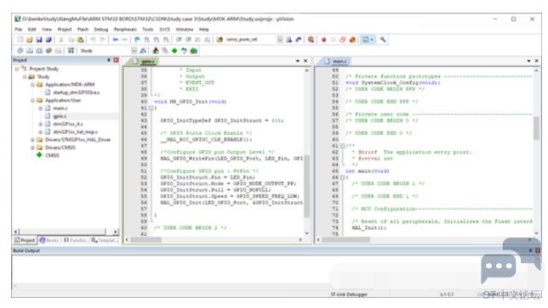This screenshot has height=308, width=548.
Task: Click gpio.c horizontal scrollbar thumb
Action: click(x=146, y=240)
